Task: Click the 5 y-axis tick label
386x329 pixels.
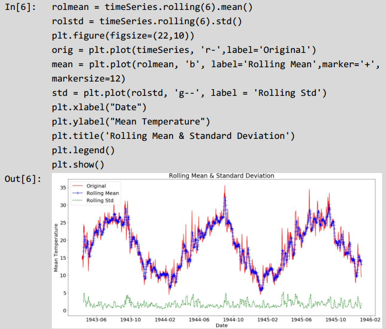Action: (x=65, y=293)
